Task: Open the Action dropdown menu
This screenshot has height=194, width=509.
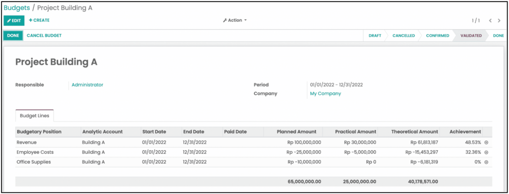Action: pos(235,20)
